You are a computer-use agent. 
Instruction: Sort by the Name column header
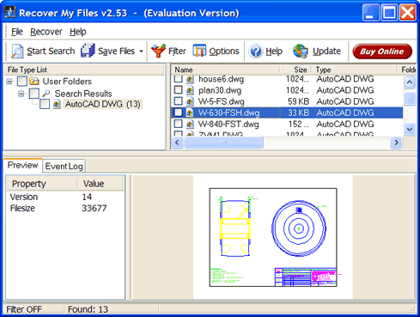pyautogui.click(x=226, y=70)
